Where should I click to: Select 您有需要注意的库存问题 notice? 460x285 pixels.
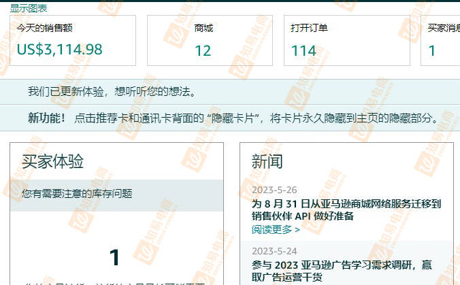point(117,195)
